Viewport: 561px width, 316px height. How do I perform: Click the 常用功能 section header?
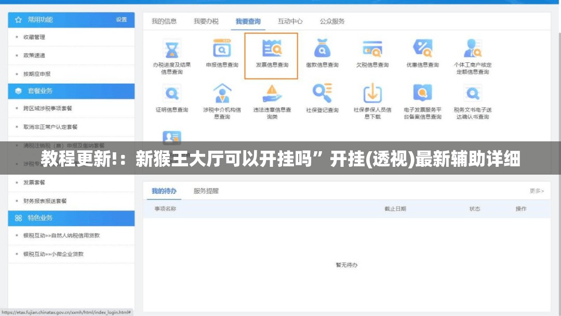pos(72,20)
